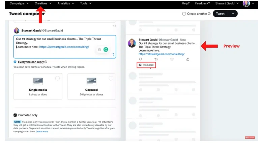Click Learn more link in note
258x143 pixels.
pos(42,132)
